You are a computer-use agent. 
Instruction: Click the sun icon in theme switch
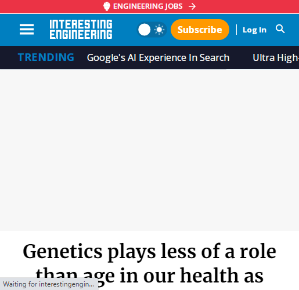(x=159, y=30)
